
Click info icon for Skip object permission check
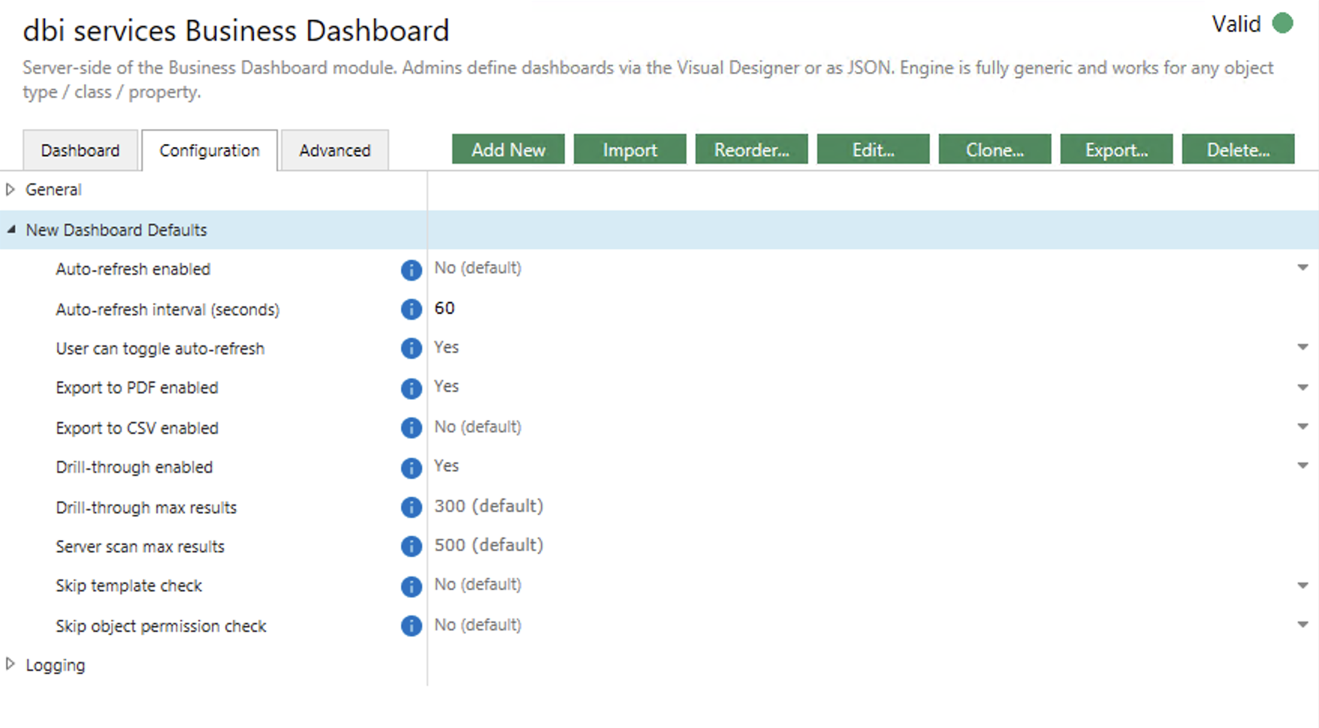click(411, 625)
